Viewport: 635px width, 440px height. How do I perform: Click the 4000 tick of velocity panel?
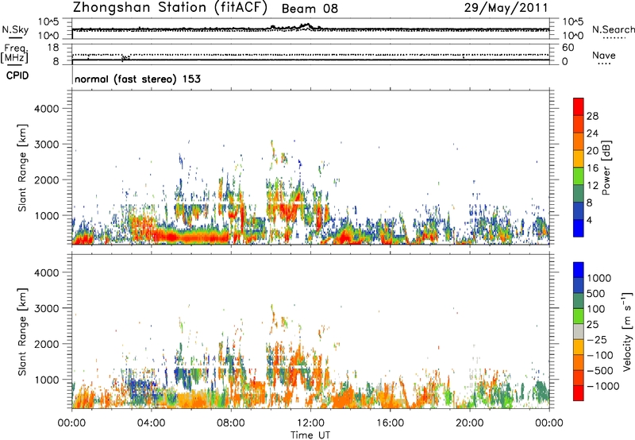pos(47,272)
